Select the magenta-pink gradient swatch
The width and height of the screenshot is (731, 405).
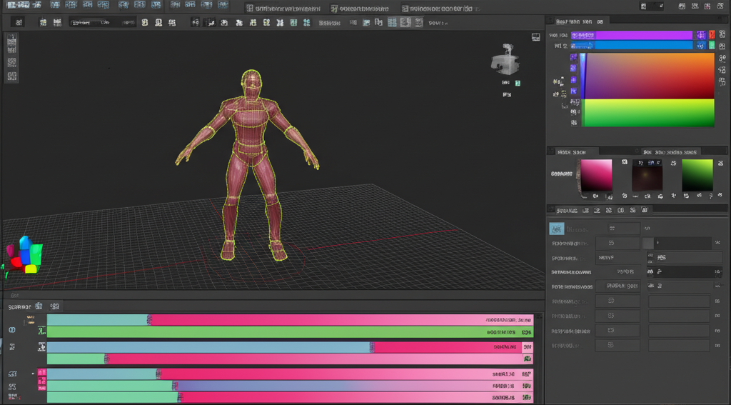(x=596, y=175)
